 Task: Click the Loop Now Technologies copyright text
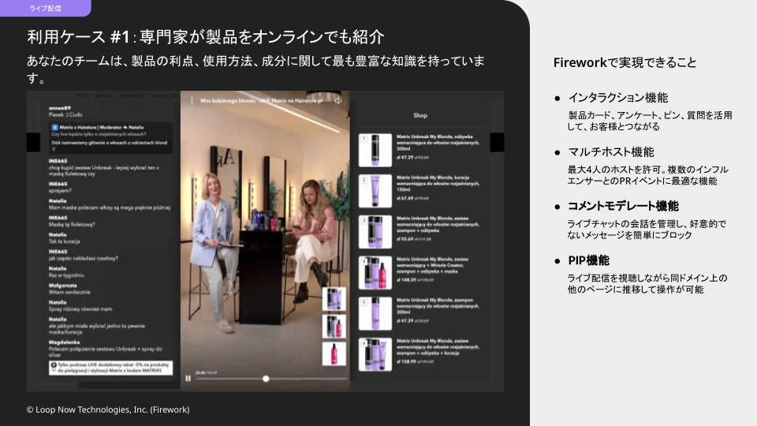point(108,409)
